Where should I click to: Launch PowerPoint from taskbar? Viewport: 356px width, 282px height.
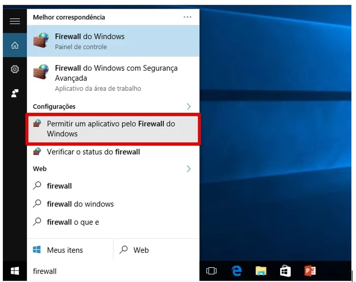(309, 271)
